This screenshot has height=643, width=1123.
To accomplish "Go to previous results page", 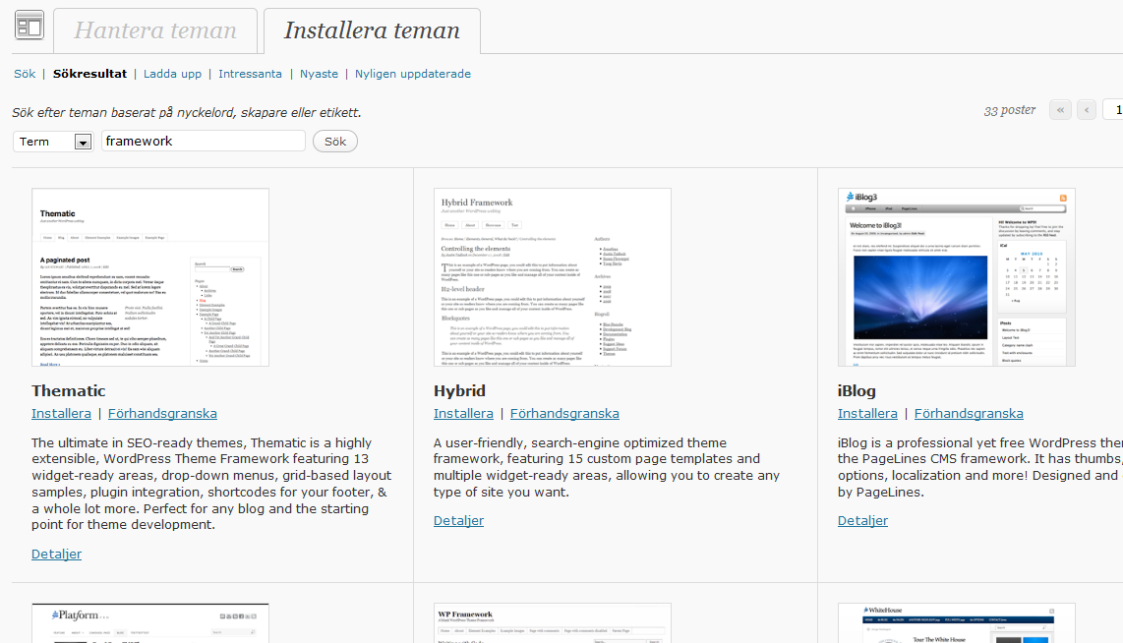I will (x=1087, y=110).
